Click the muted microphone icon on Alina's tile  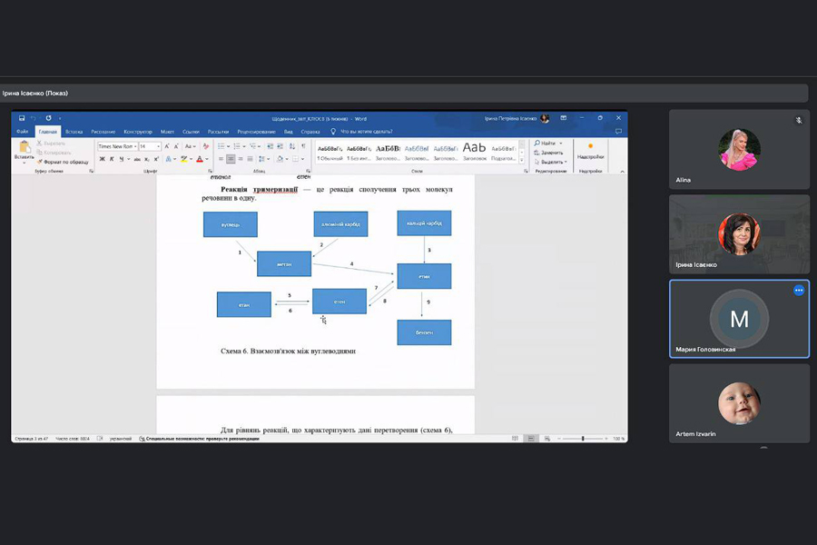point(799,120)
